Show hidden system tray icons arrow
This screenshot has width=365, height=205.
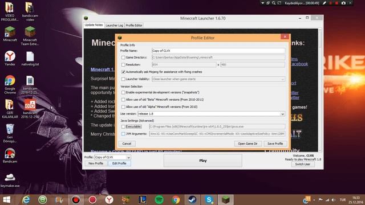tap(314, 200)
